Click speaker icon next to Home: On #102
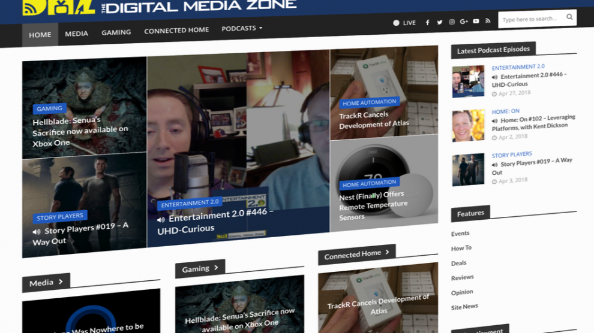The height and width of the screenshot is (333, 594). click(494, 121)
